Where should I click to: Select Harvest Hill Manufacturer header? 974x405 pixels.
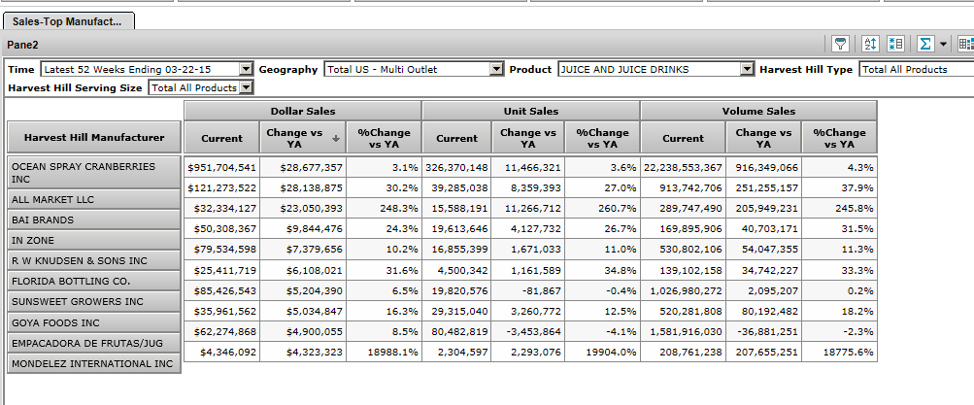[94, 138]
